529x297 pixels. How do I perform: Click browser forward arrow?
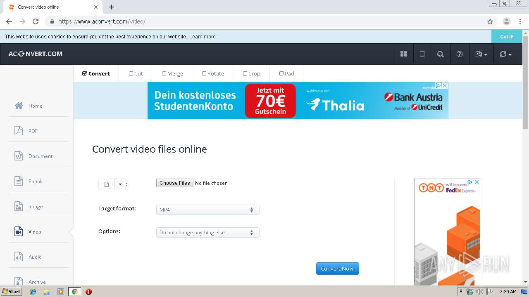coord(22,21)
